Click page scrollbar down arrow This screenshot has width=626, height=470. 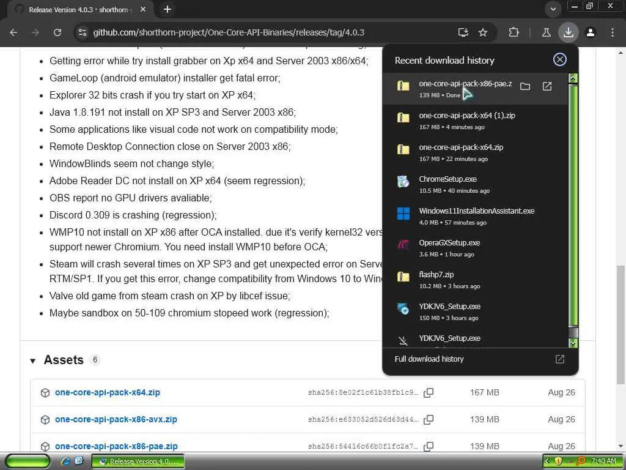tap(621, 446)
